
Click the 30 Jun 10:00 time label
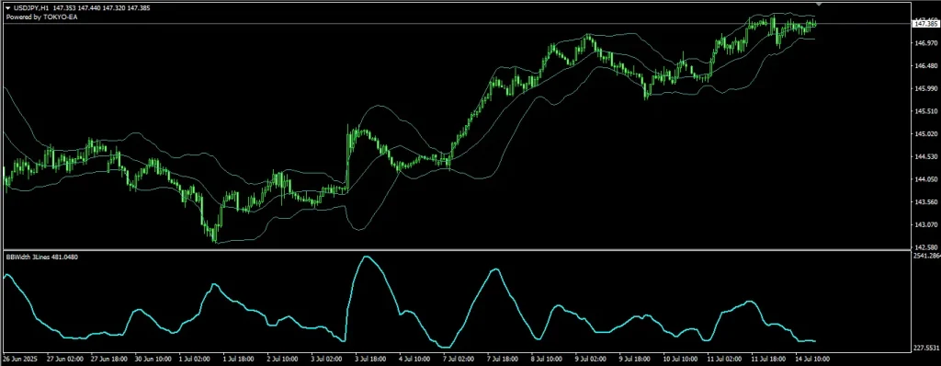tap(153, 359)
